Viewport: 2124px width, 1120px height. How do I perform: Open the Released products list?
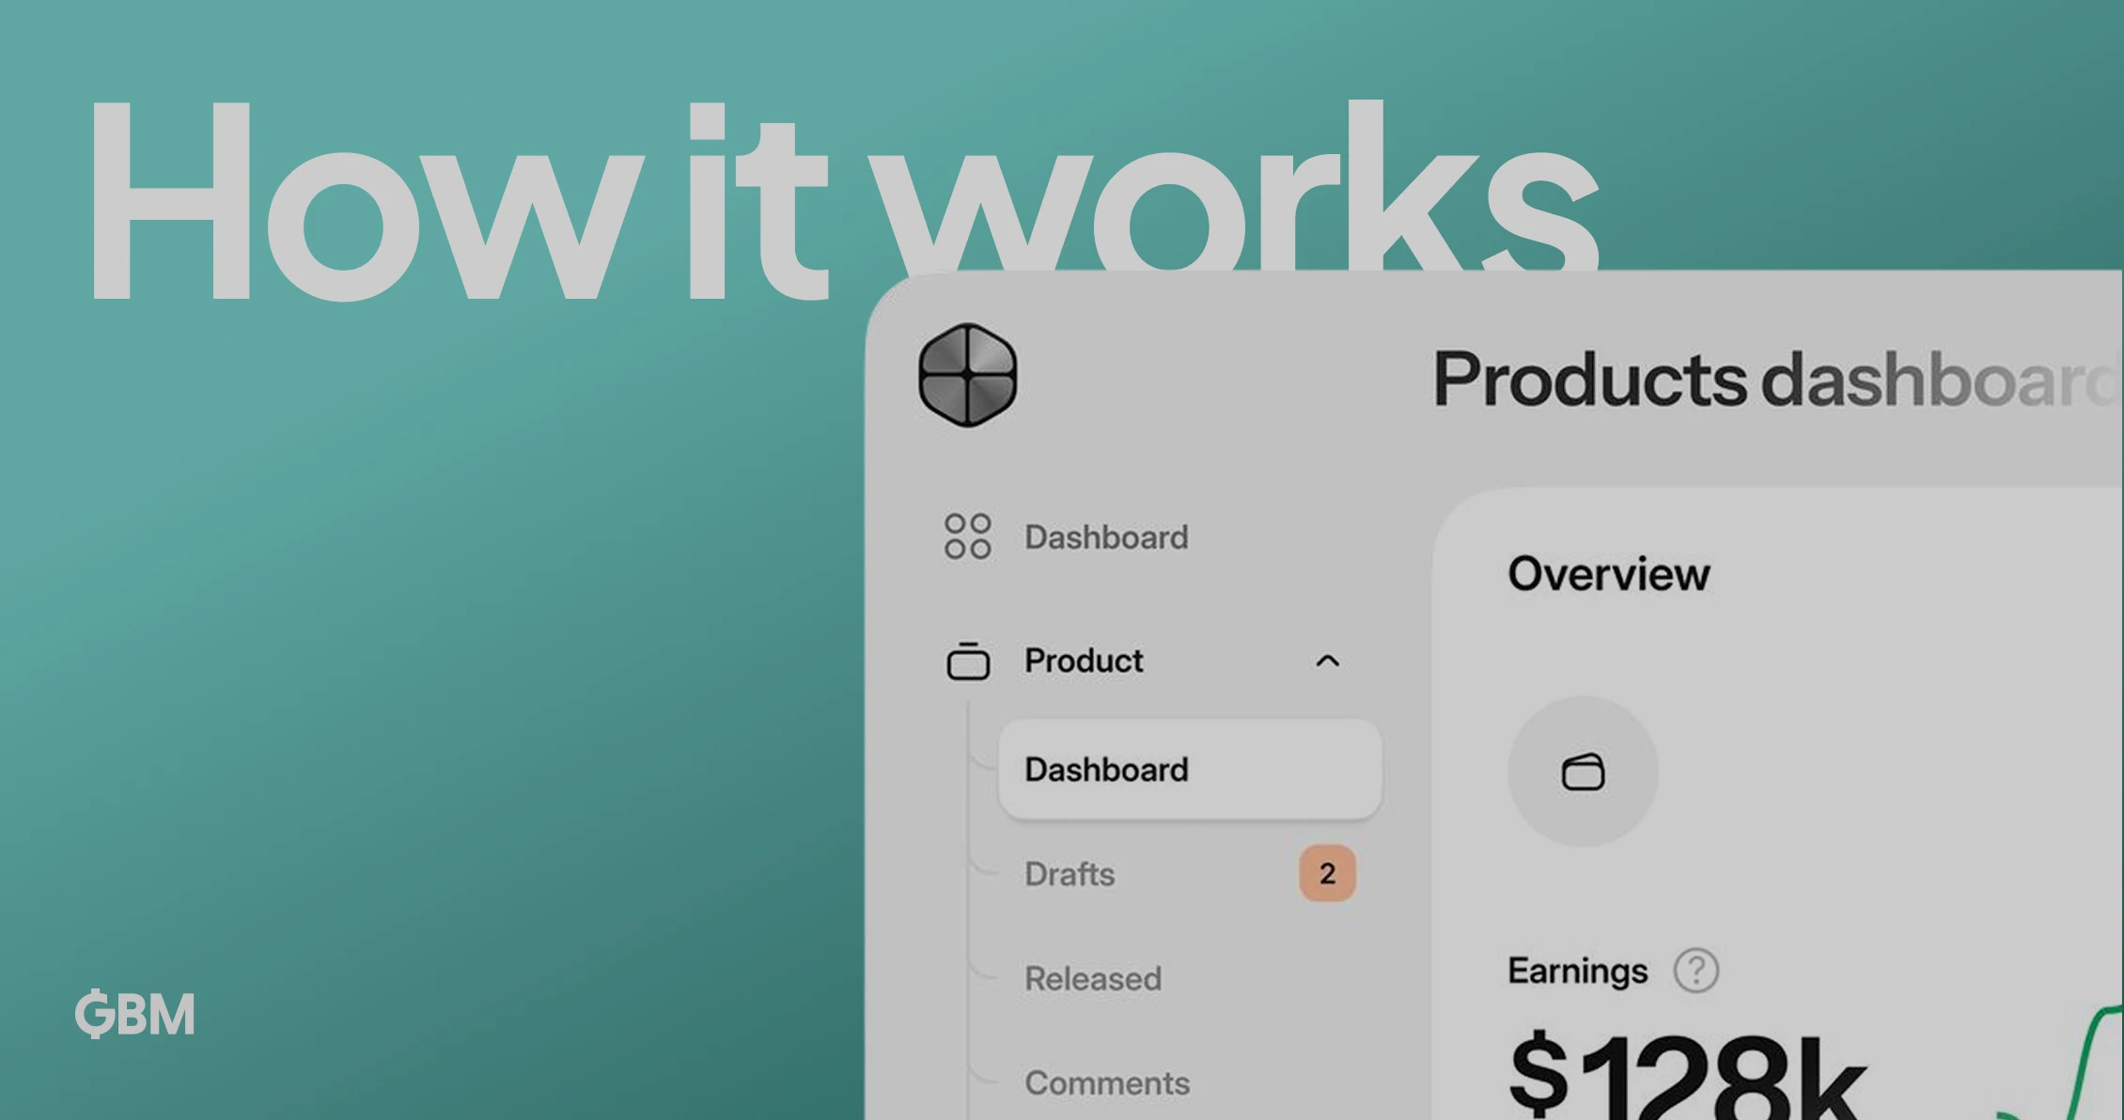click(x=1093, y=978)
